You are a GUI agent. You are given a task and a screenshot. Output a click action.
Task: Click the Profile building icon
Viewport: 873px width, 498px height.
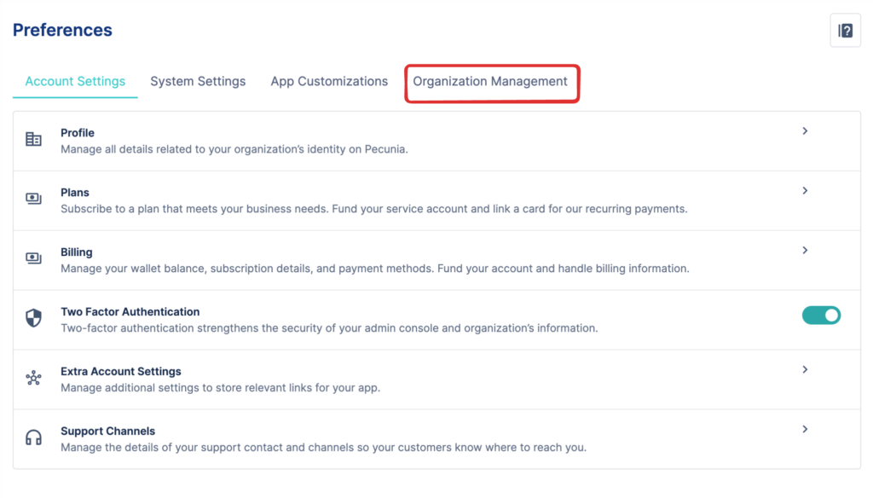tap(33, 140)
